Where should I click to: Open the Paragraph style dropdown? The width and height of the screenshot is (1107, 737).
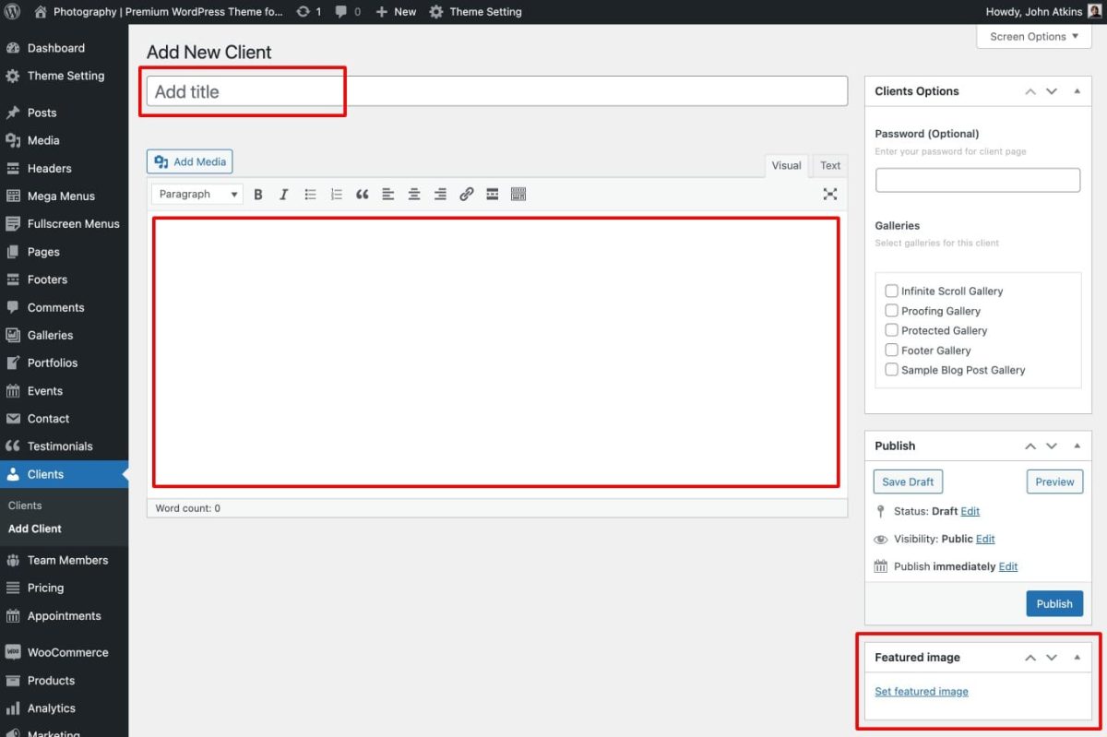tap(196, 194)
